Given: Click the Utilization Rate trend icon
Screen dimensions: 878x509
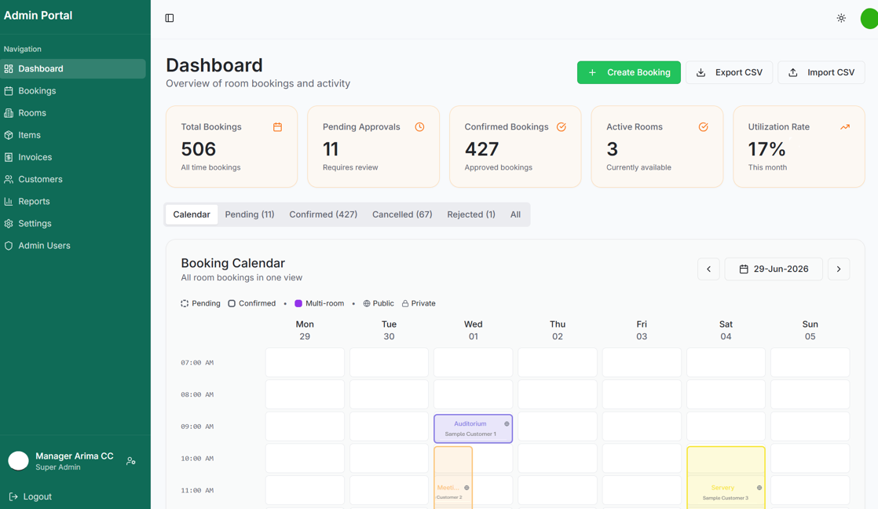Looking at the screenshot, I should pos(845,127).
